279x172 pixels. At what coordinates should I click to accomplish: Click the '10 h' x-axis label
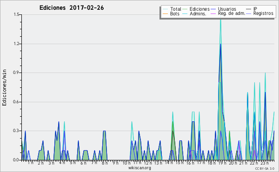(126, 163)
